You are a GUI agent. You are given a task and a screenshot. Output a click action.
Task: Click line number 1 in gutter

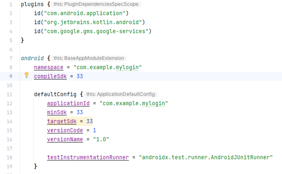click(11, 5)
